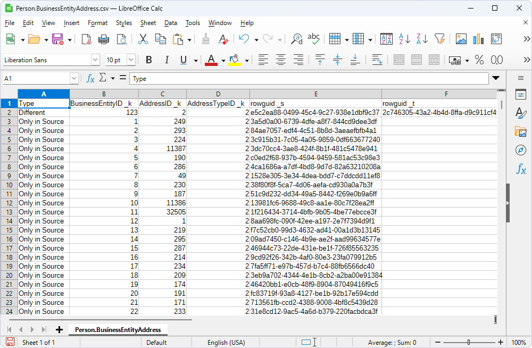This screenshot has width=532, height=348.
Task: Run the spelling check
Action: coord(314,39)
